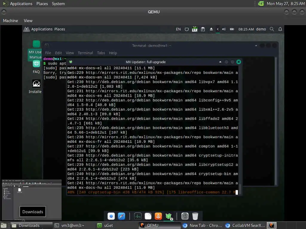Open Places menu in guest MX panel
Screen dimensions: 306x229
pyautogui.click(x=59, y=29)
